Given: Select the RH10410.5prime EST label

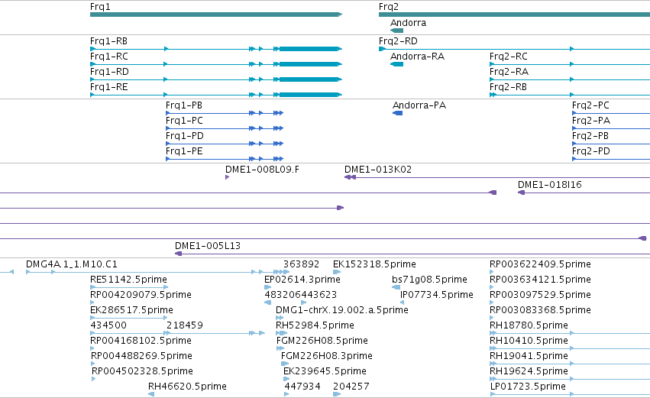Looking at the screenshot, I should pyautogui.click(x=529, y=341).
